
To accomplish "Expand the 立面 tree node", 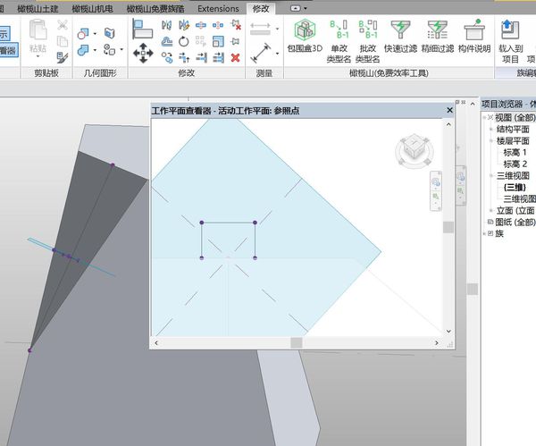I will point(491,211).
